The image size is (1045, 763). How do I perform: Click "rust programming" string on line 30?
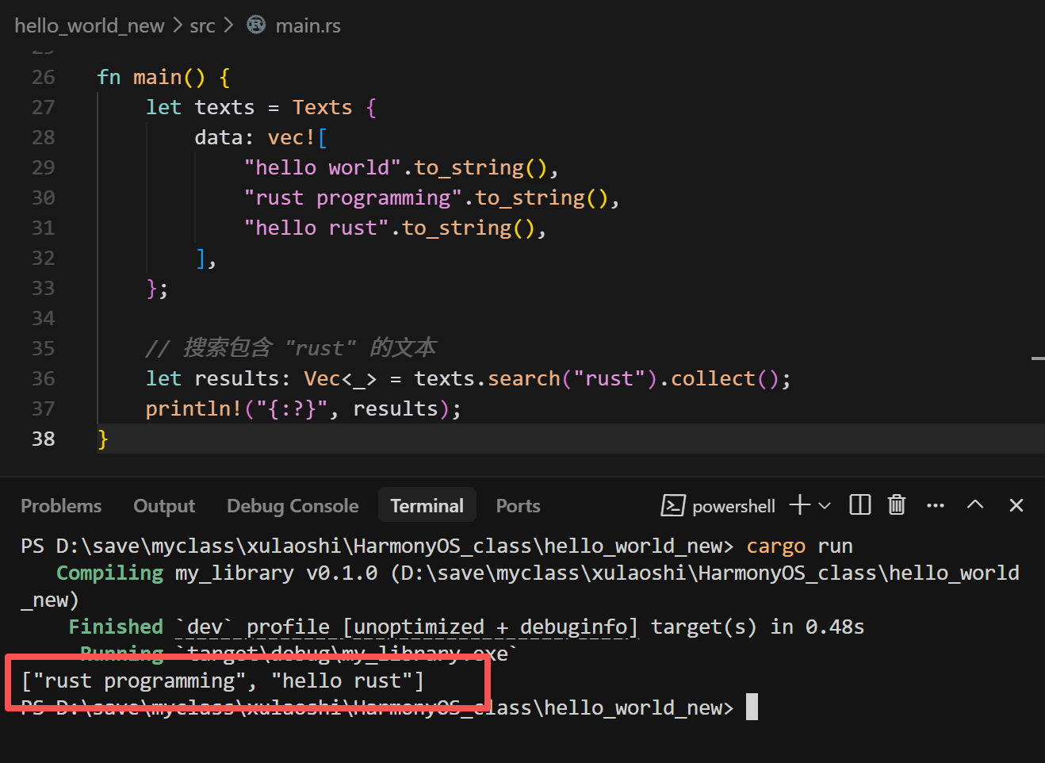point(353,197)
